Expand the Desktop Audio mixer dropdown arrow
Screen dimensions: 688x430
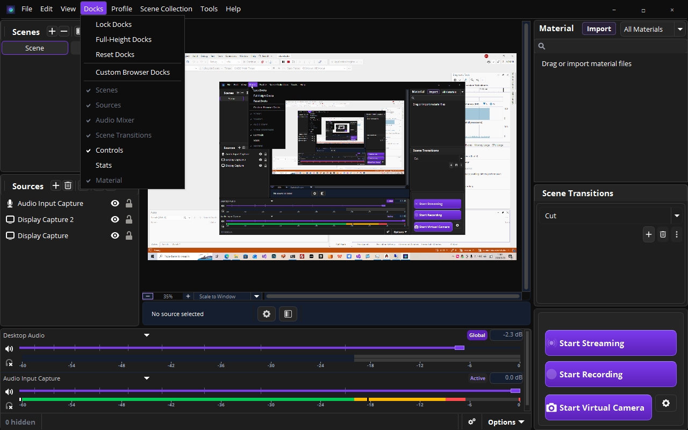146,335
